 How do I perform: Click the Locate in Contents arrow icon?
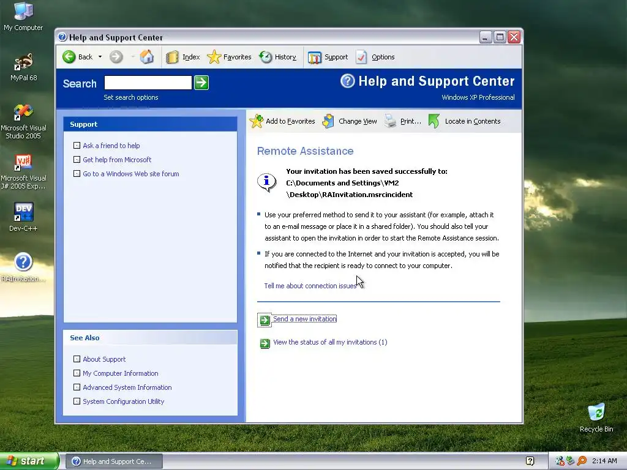pyautogui.click(x=434, y=121)
